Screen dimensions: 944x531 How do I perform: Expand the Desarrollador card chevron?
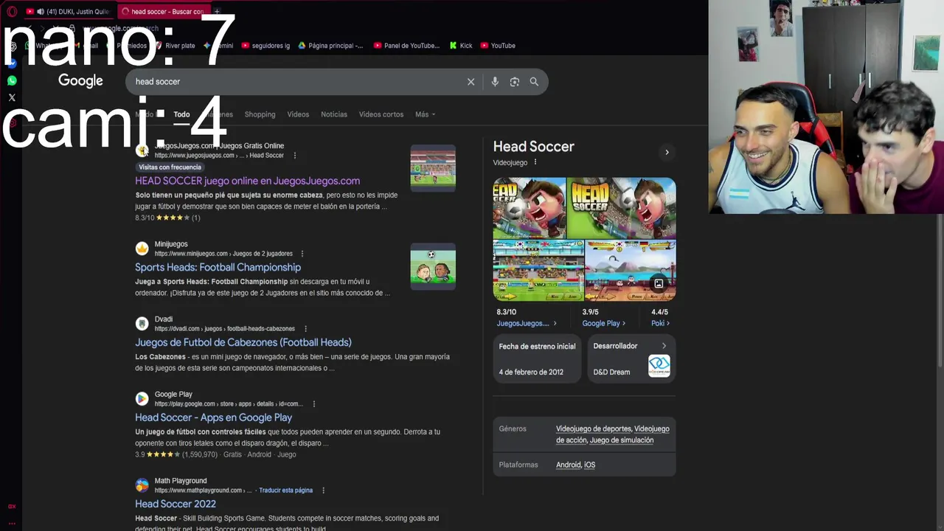664,346
